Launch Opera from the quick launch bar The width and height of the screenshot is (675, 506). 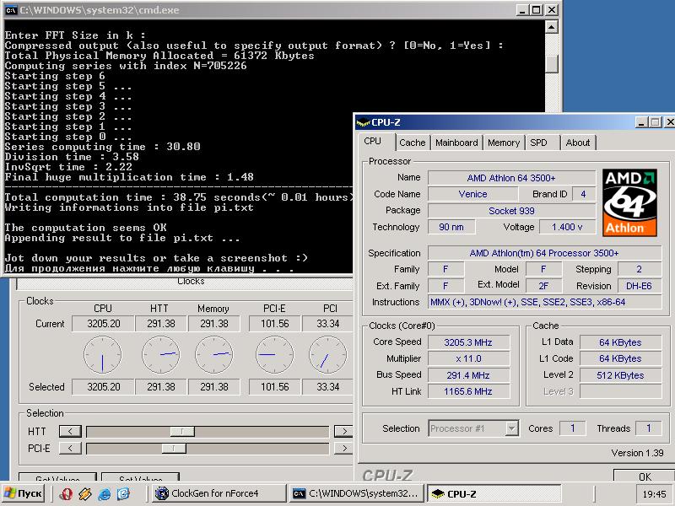(66, 493)
